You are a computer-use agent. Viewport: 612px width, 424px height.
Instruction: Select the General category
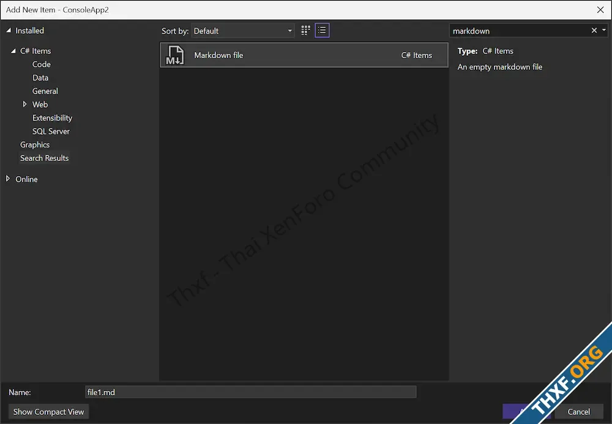[x=45, y=91]
